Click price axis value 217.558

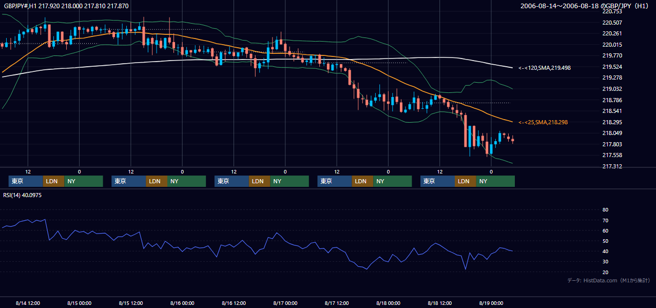612,155
